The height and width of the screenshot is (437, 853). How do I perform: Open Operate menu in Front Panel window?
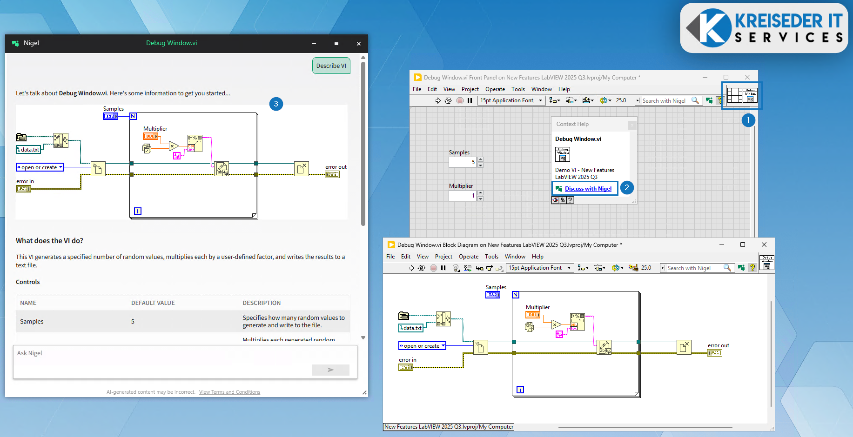pos(495,89)
